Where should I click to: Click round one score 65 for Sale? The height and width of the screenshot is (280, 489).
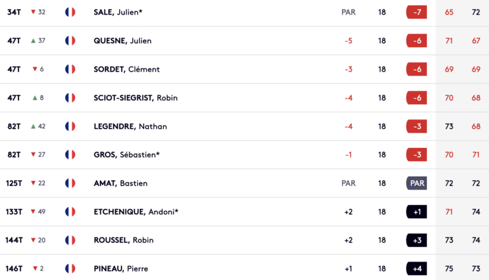[x=449, y=12]
